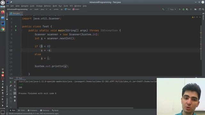Image resolution: width=205 pixels, height=115 pixels.
Task: Open the Tools menu
Action: [x=66, y=6]
